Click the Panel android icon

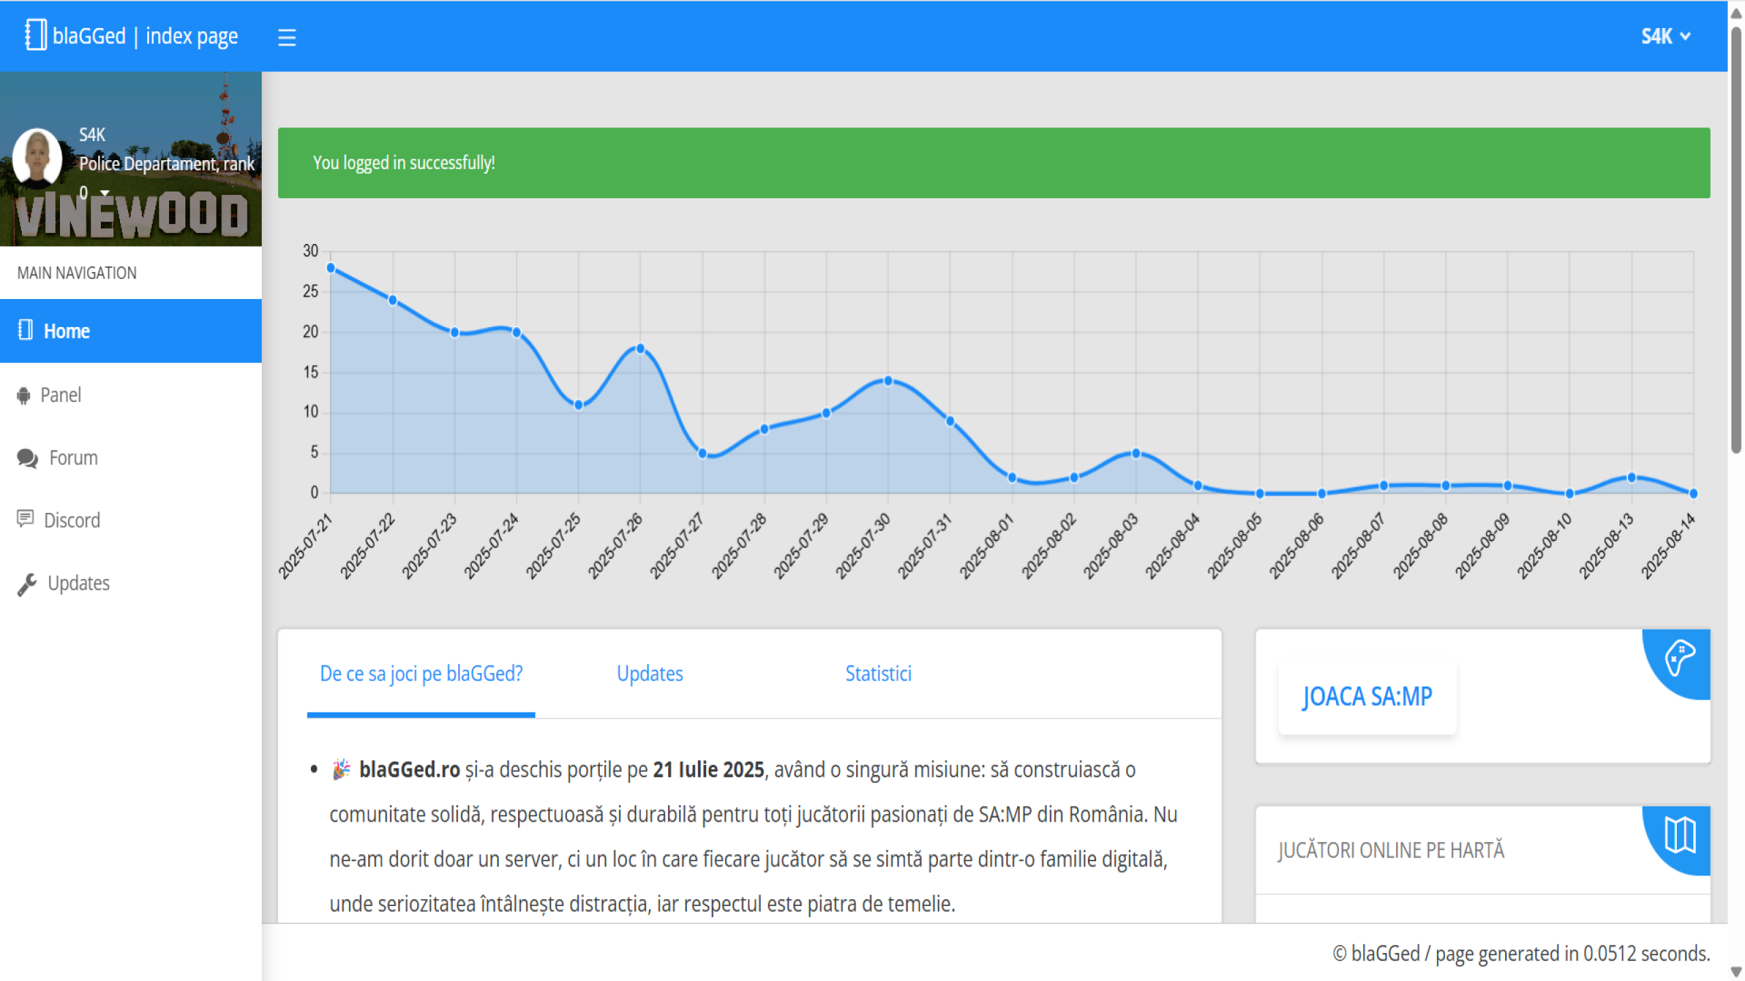(x=24, y=396)
